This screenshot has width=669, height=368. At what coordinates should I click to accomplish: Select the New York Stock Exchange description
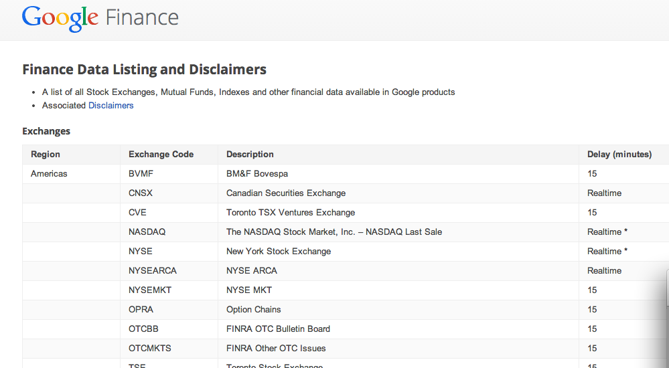(279, 252)
